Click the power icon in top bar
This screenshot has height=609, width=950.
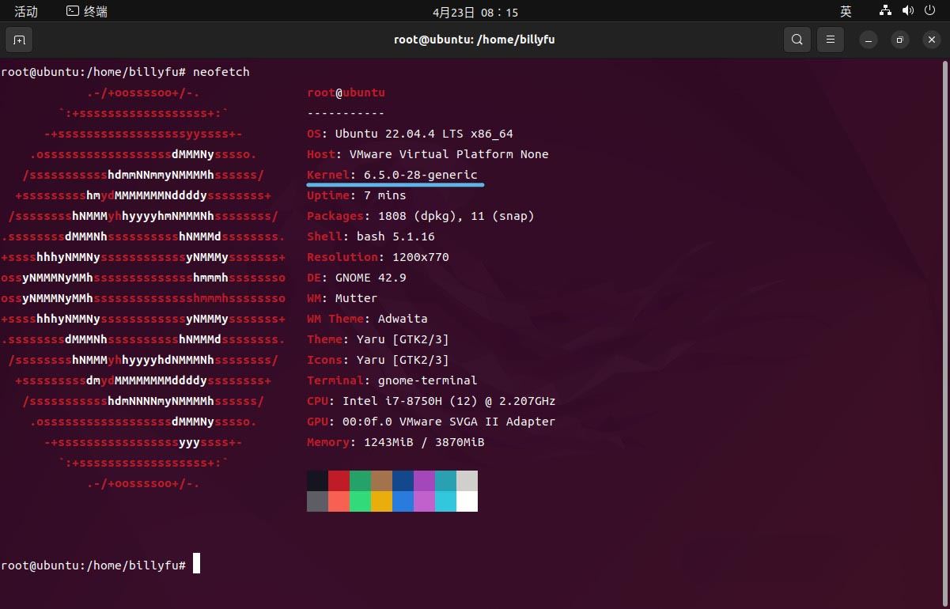point(929,11)
